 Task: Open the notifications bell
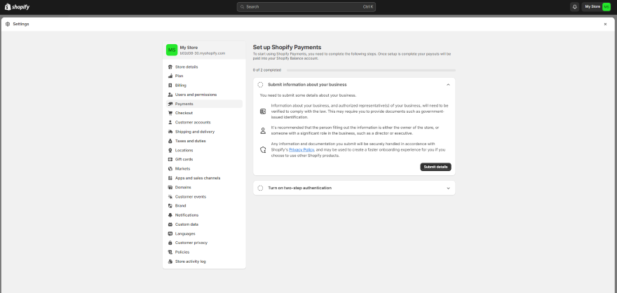(x=574, y=7)
